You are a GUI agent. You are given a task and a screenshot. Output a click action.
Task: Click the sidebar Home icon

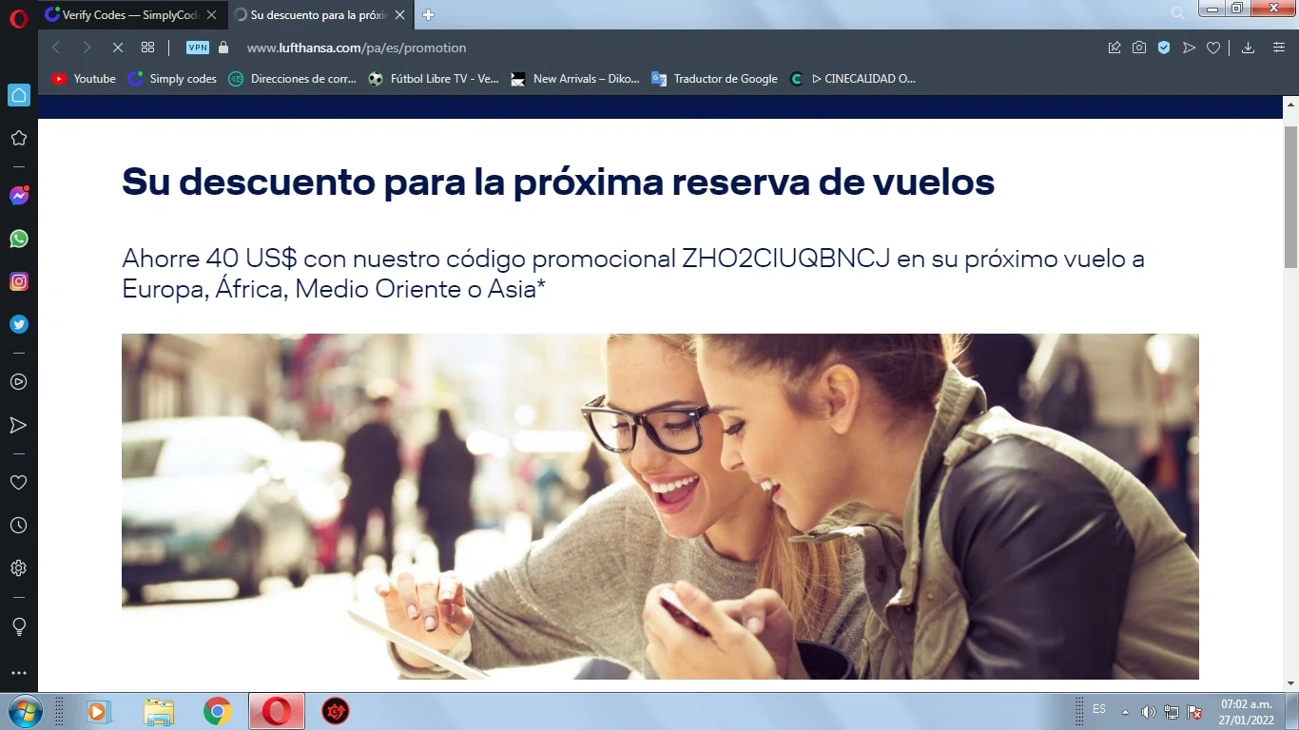click(18, 95)
